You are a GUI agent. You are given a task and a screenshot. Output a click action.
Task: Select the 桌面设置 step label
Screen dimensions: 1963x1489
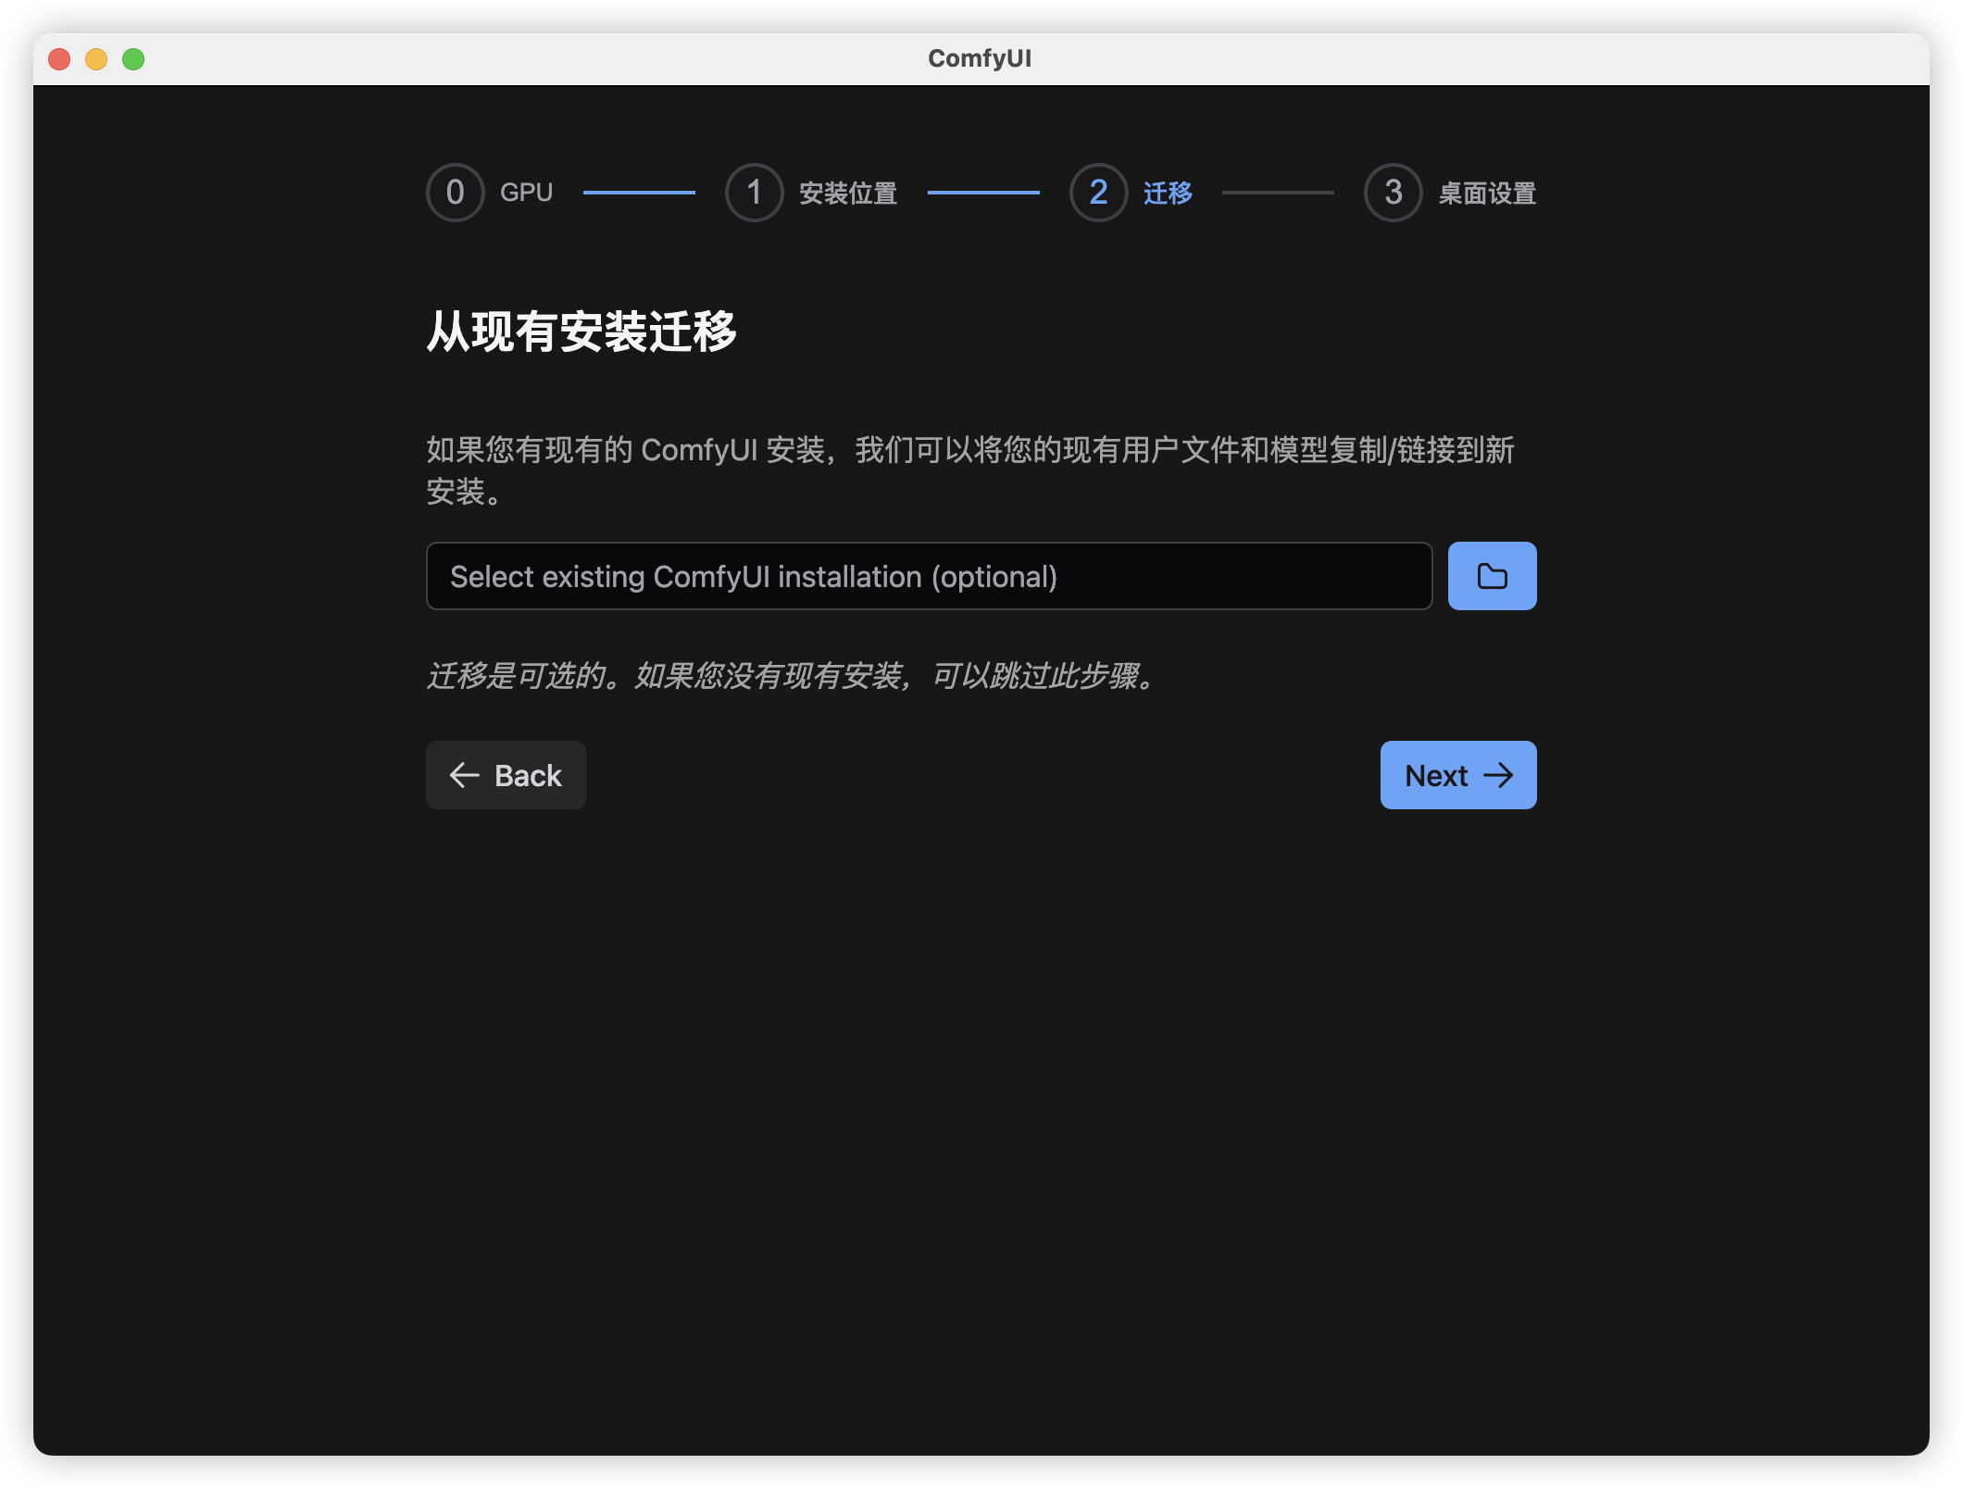[x=1487, y=193]
